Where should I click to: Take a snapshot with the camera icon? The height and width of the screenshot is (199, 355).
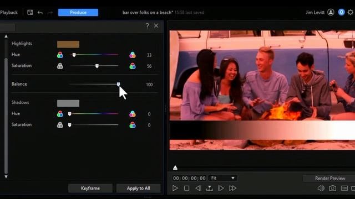332,188
